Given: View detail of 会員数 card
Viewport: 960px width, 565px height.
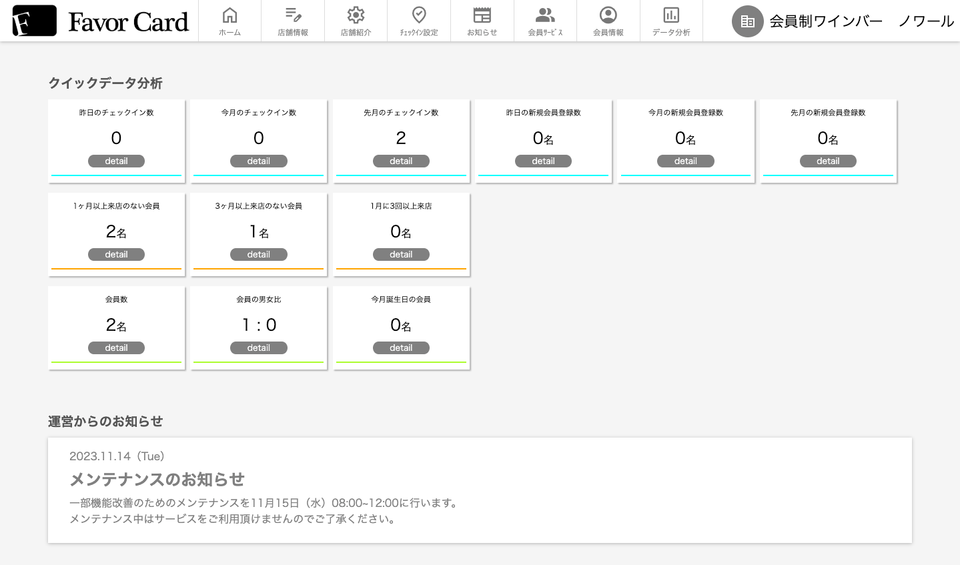Looking at the screenshot, I should [116, 348].
